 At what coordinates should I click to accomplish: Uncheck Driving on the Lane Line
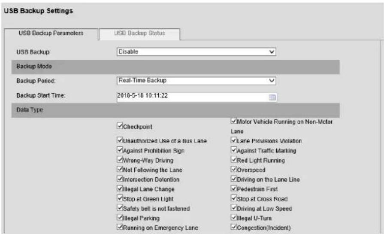pos(234,179)
